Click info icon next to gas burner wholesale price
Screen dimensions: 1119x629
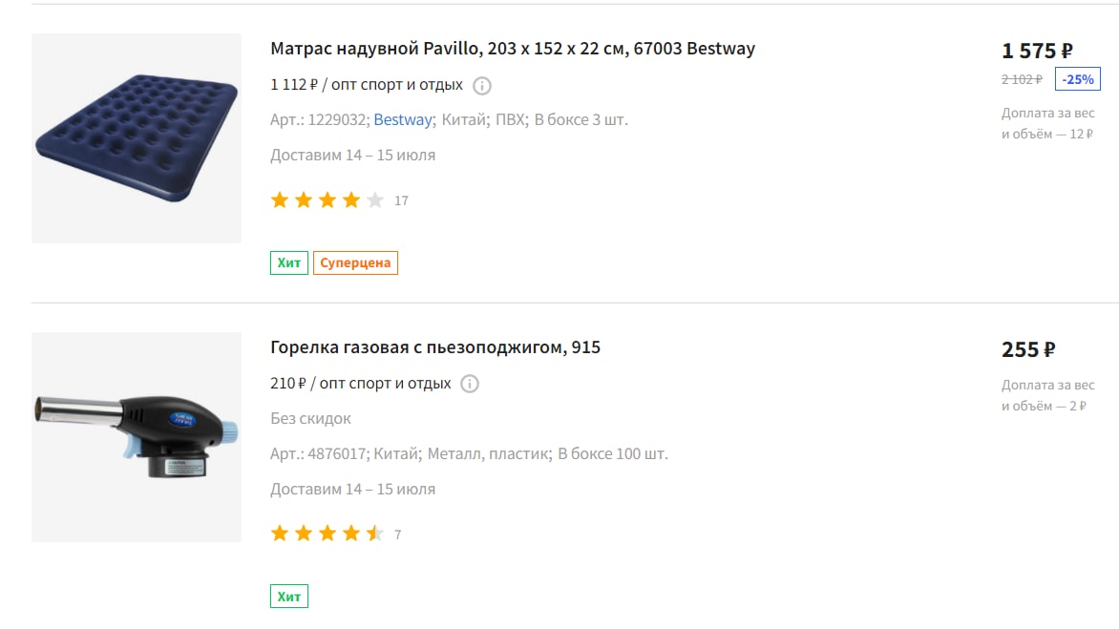pos(470,384)
